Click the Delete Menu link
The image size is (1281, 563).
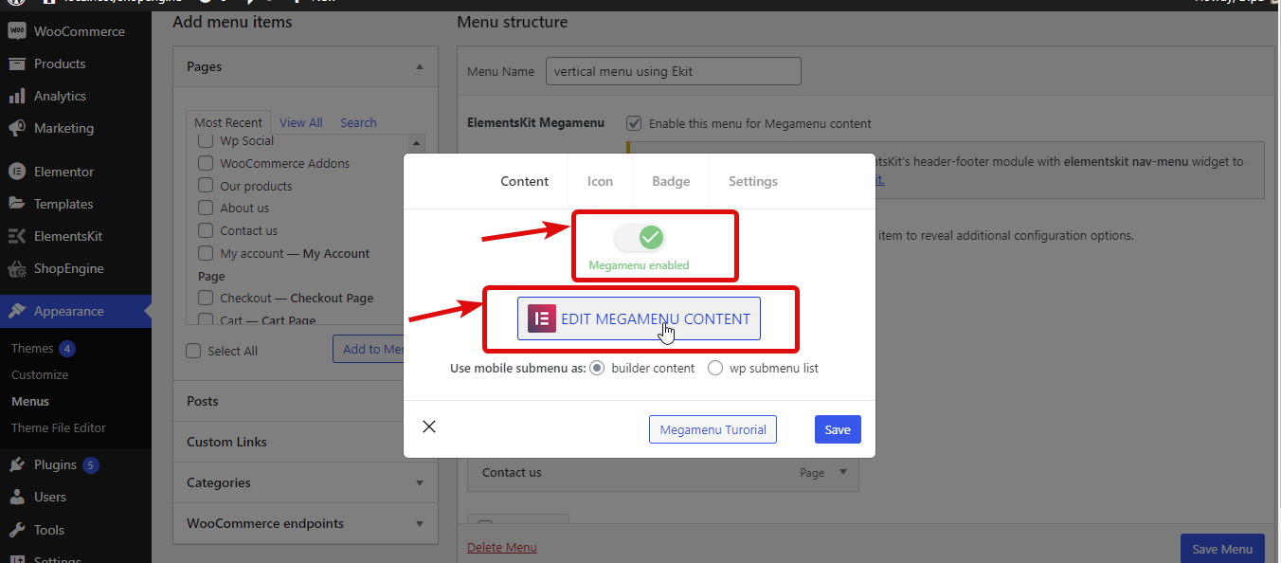502,547
